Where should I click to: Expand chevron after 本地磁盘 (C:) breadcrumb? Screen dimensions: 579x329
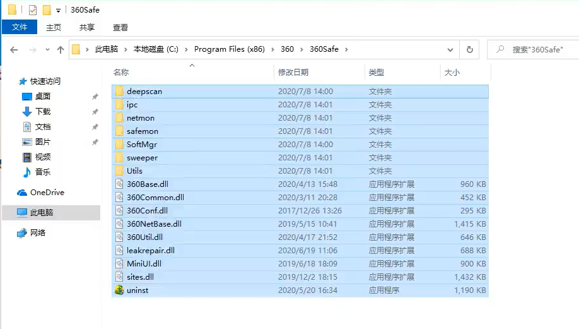click(x=186, y=49)
